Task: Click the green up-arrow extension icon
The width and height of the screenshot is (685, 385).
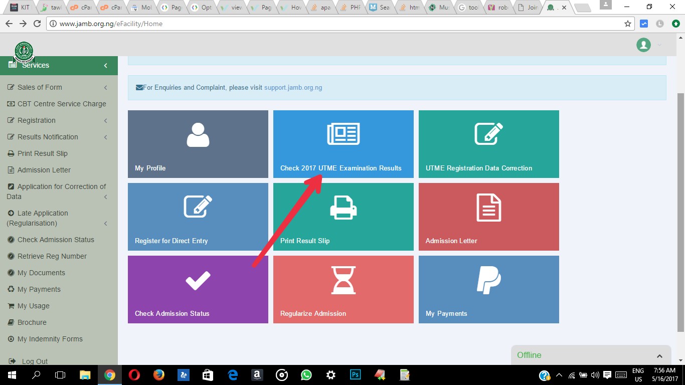Action: [x=675, y=24]
